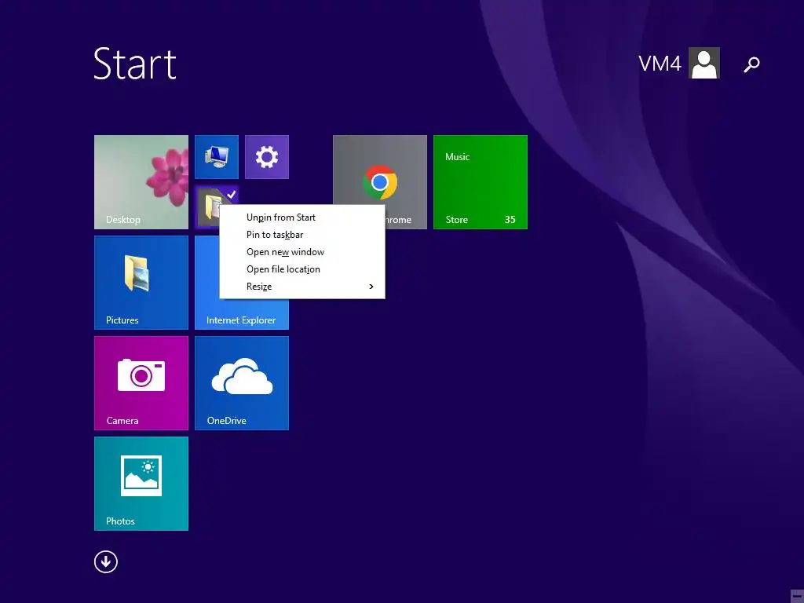The width and height of the screenshot is (804, 603).
Task: Open the Pictures folder tile
Action: (141, 283)
